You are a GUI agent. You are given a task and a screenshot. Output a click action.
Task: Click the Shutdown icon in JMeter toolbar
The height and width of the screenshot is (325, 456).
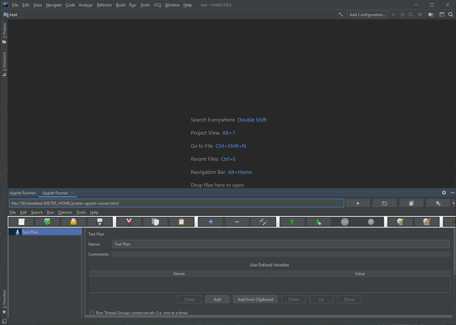point(371,222)
